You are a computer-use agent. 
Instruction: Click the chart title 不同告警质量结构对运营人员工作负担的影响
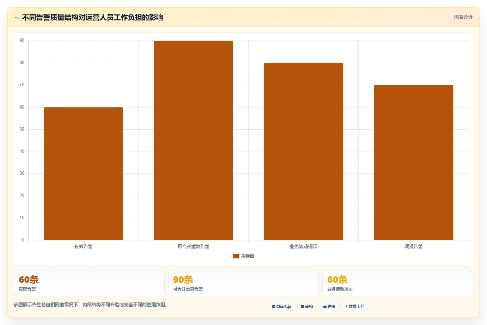click(x=92, y=17)
